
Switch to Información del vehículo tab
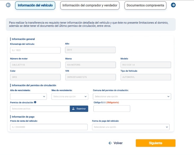coord(35,6)
